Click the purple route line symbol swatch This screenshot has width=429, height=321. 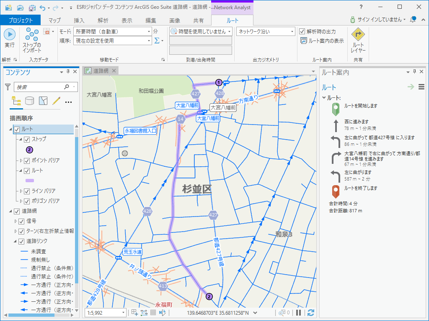30,181
